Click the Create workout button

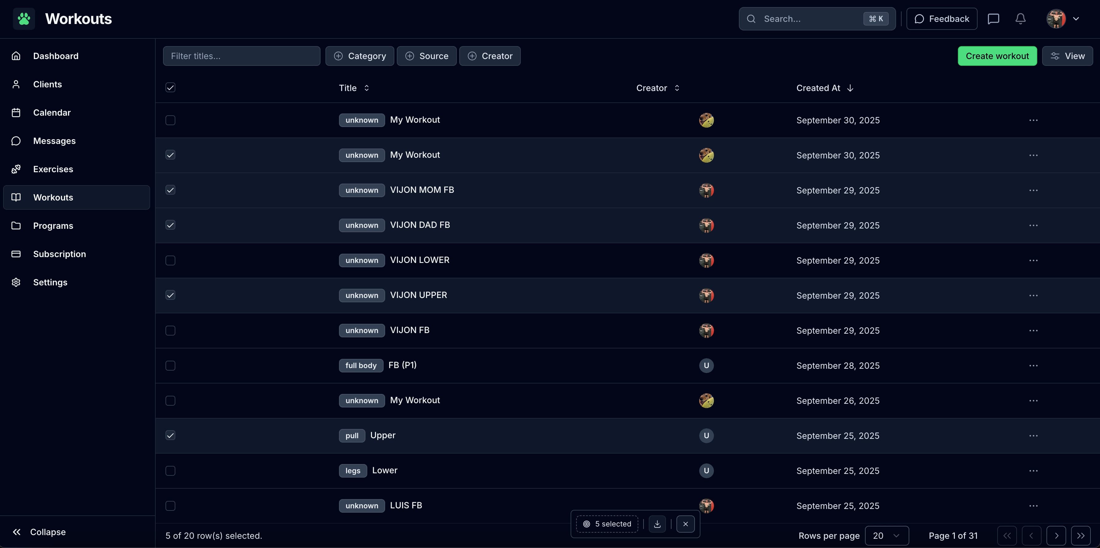(997, 56)
